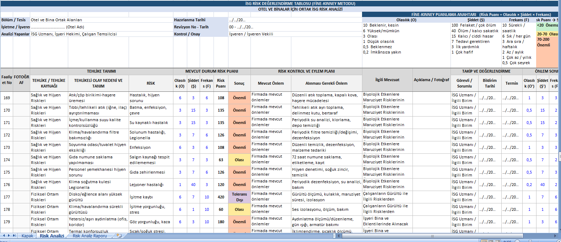
Task: Select the risk score 180 in row 179
Action: (x=221, y=222)
